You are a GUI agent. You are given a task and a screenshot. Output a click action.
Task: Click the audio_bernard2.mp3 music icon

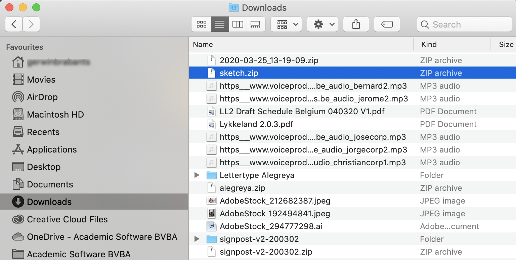coord(211,86)
